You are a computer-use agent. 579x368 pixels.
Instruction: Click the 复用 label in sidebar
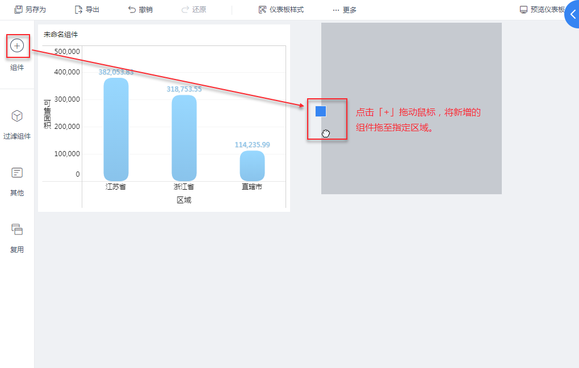coord(17,250)
